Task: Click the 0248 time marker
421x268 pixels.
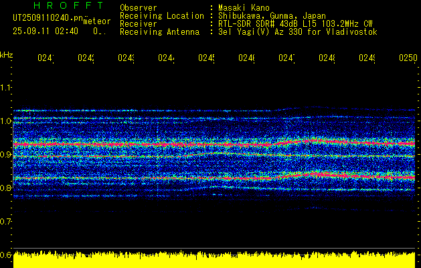Action: point(327,58)
